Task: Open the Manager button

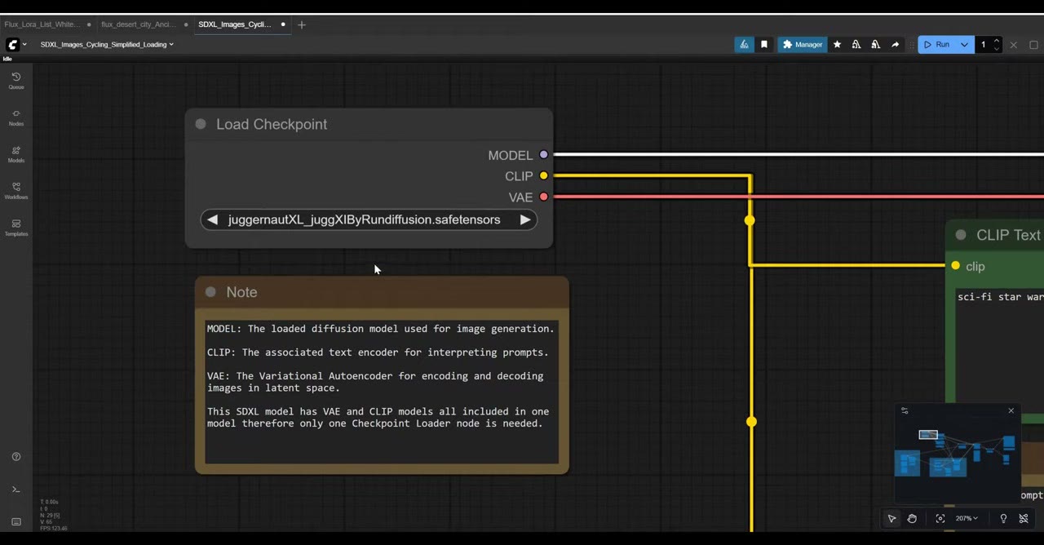Action: (x=802, y=45)
